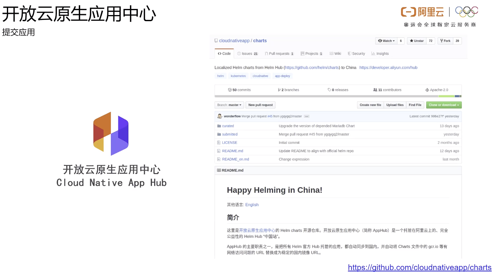
Task: Open the Clone or download dropdown
Action: coord(443,104)
